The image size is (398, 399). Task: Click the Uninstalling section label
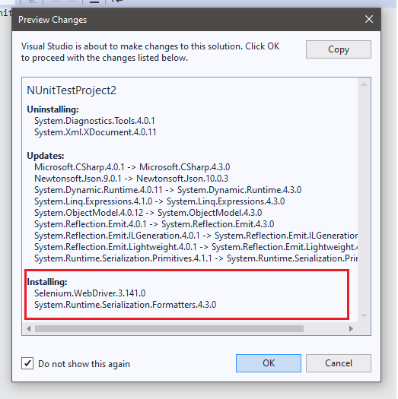coord(53,109)
